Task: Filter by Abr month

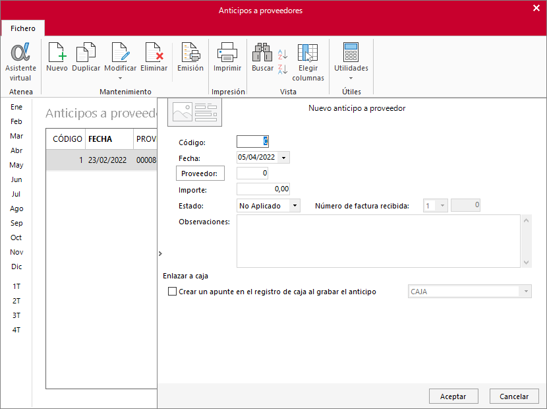Action: (x=16, y=150)
